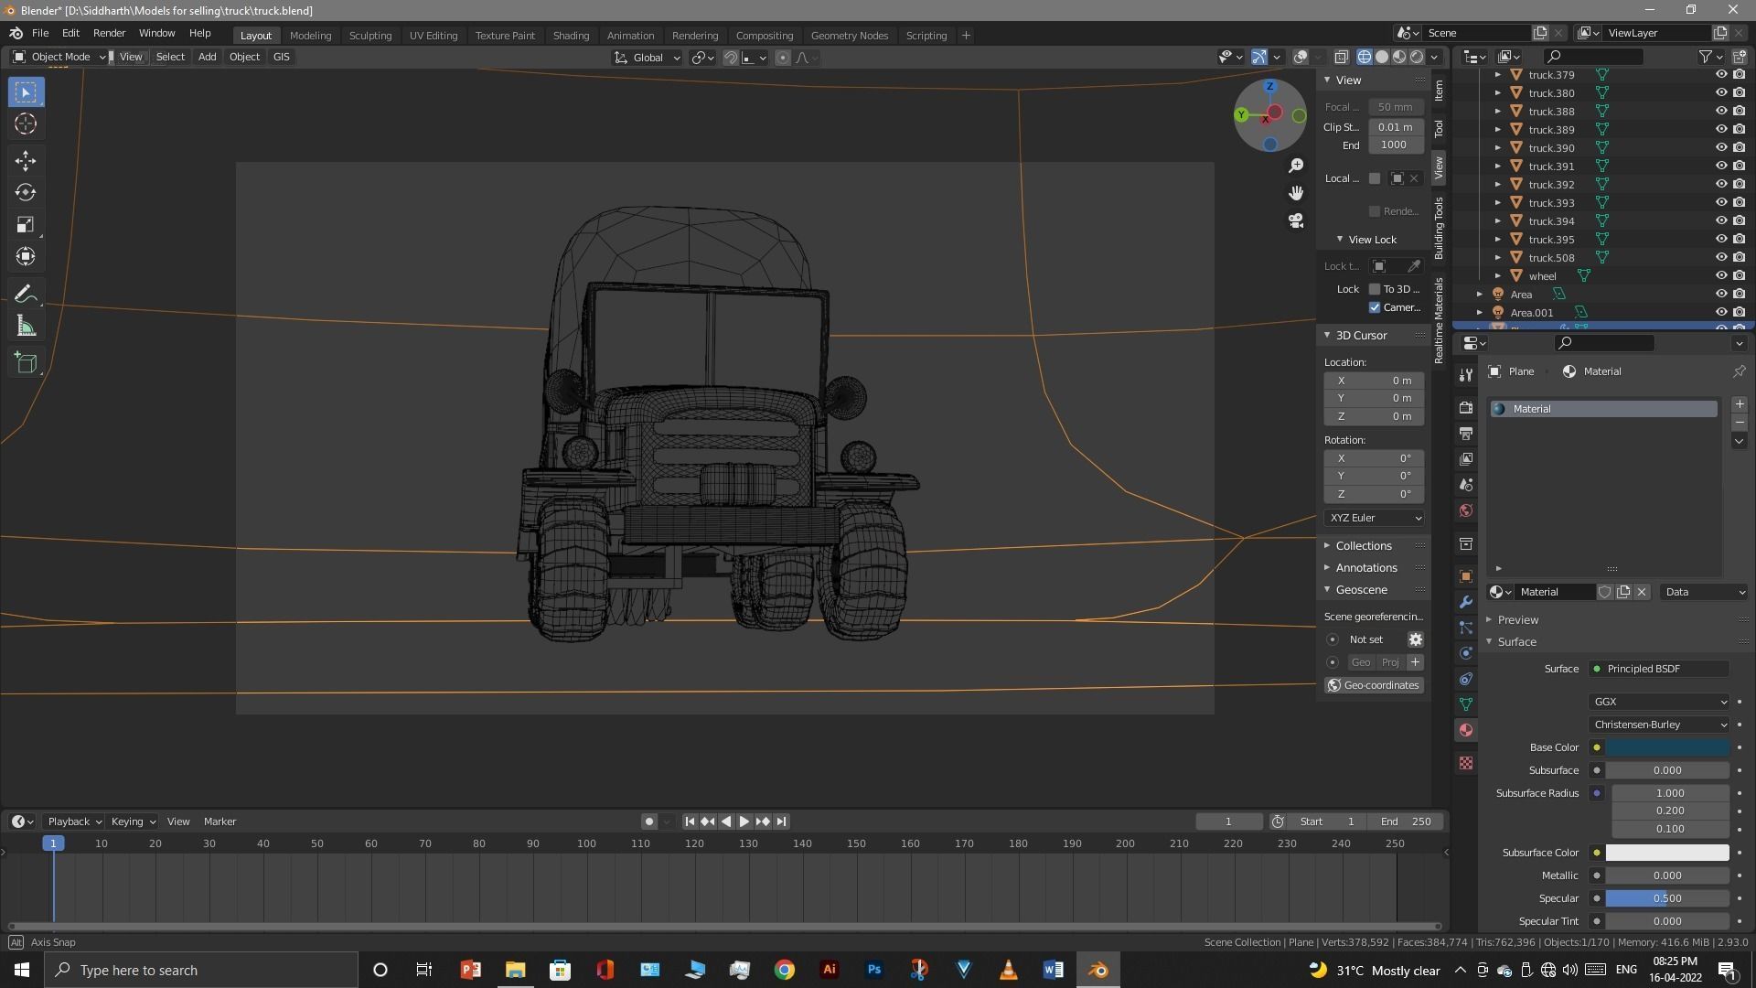1756x988 pixels.
Task: Hide the wheel object in viewport
Action: (x=1720, y=276)
